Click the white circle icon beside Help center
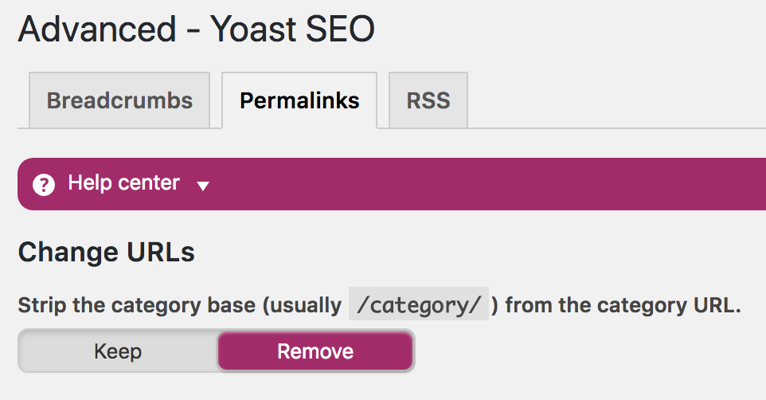This screenshot has height=400, width=766. tap(44, 185)
